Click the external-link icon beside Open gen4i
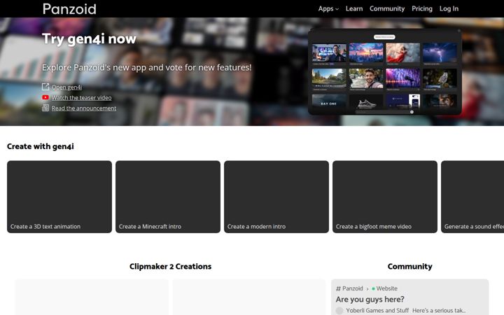This screenshot has height=315, width=504. pos(45,87)
